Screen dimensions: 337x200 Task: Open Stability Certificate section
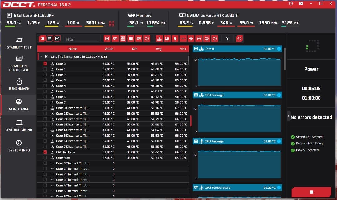click(x=19, y=63)
